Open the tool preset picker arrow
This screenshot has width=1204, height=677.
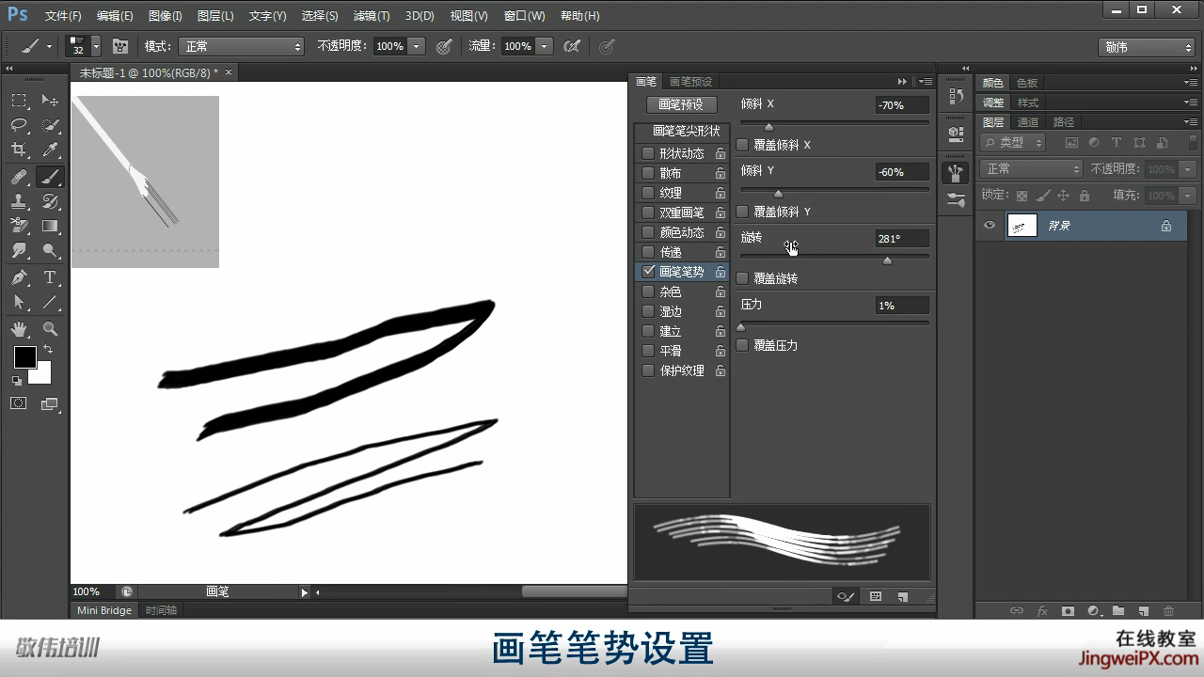[x=49, y=46]
